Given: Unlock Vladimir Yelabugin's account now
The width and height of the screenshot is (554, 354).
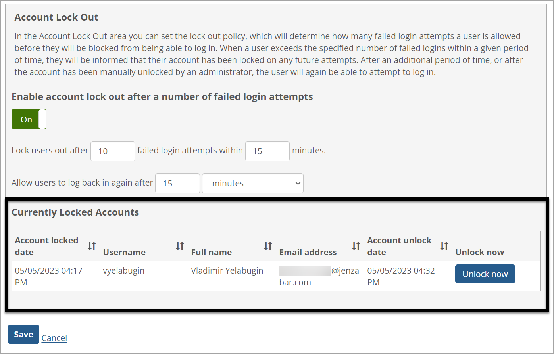Looking at the screenshot, I should [485, 274].
